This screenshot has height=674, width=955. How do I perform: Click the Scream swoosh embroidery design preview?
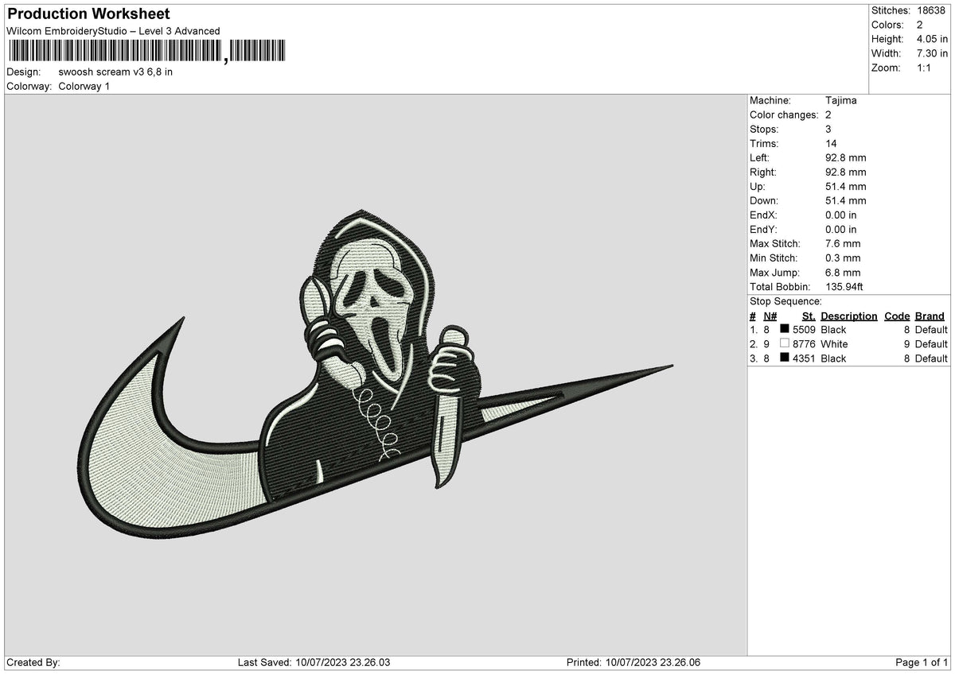[376, 376]
